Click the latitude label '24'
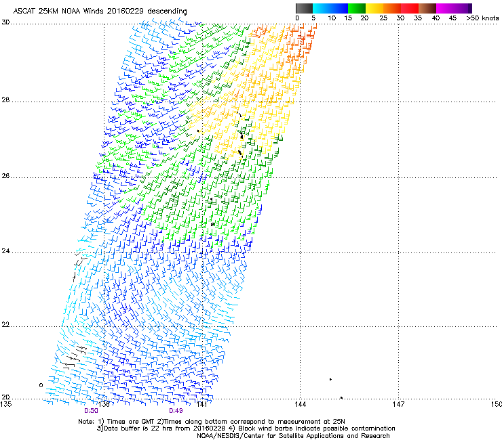This screenshot has width=502, height=440. (5, 251)
